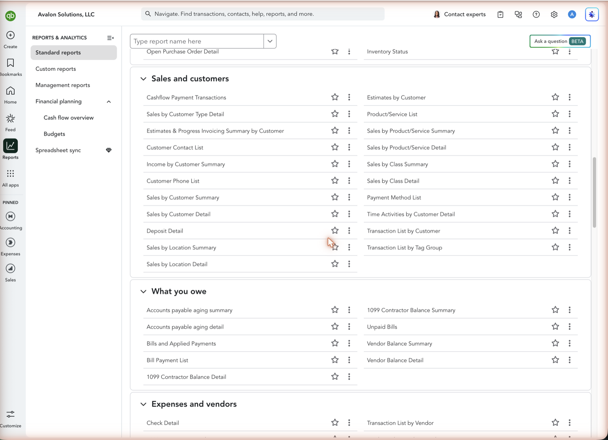This screenshot has height=440, width=608.
Task: Open the Feed sidebar icon
Action: (11, 118)
